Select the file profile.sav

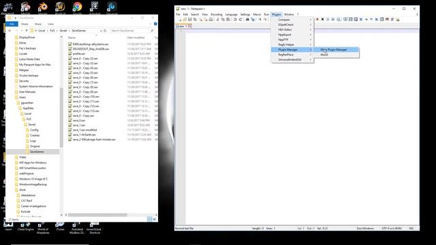[x=79, y=54]
